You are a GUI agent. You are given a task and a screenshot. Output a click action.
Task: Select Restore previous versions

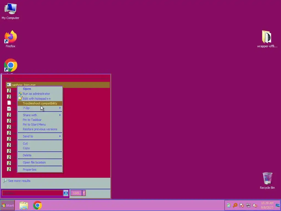click(40, 129)
